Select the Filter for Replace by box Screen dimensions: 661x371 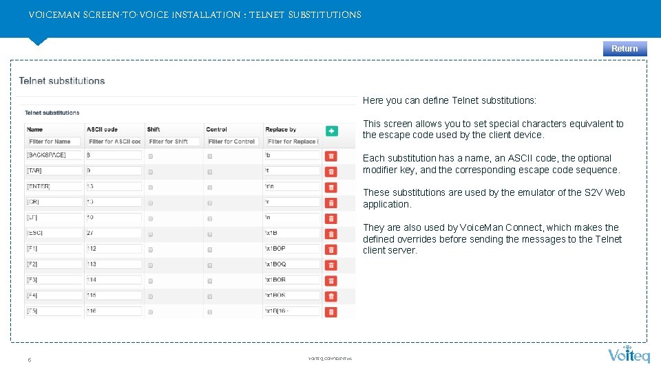[x=292, y=142]
